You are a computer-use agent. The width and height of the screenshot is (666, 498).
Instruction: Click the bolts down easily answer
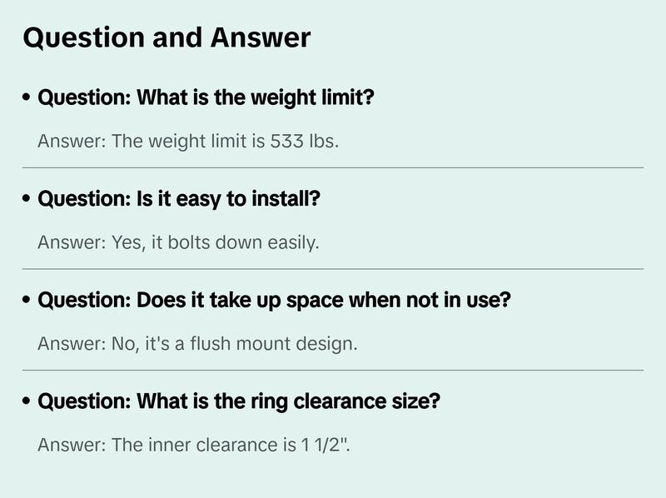point(178,242)
